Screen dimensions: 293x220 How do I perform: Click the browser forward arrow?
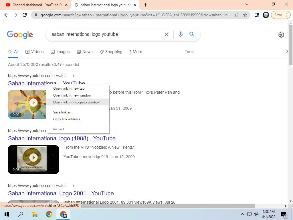[x=15, y=15]
